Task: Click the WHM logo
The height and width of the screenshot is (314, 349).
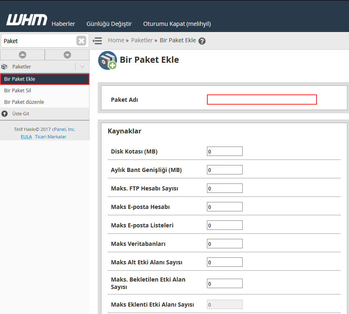Action: click(26, 20)
